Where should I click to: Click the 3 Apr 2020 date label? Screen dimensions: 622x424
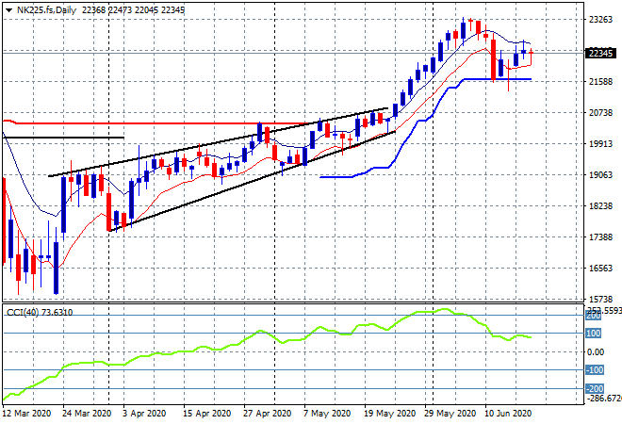pyautogui.click(x=144, y=414)
